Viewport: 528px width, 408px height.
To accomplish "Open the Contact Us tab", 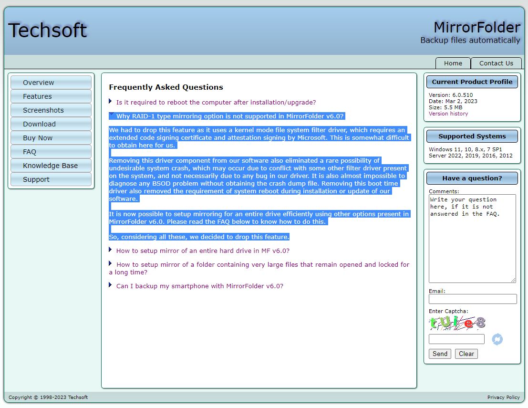I will point(496,63).
